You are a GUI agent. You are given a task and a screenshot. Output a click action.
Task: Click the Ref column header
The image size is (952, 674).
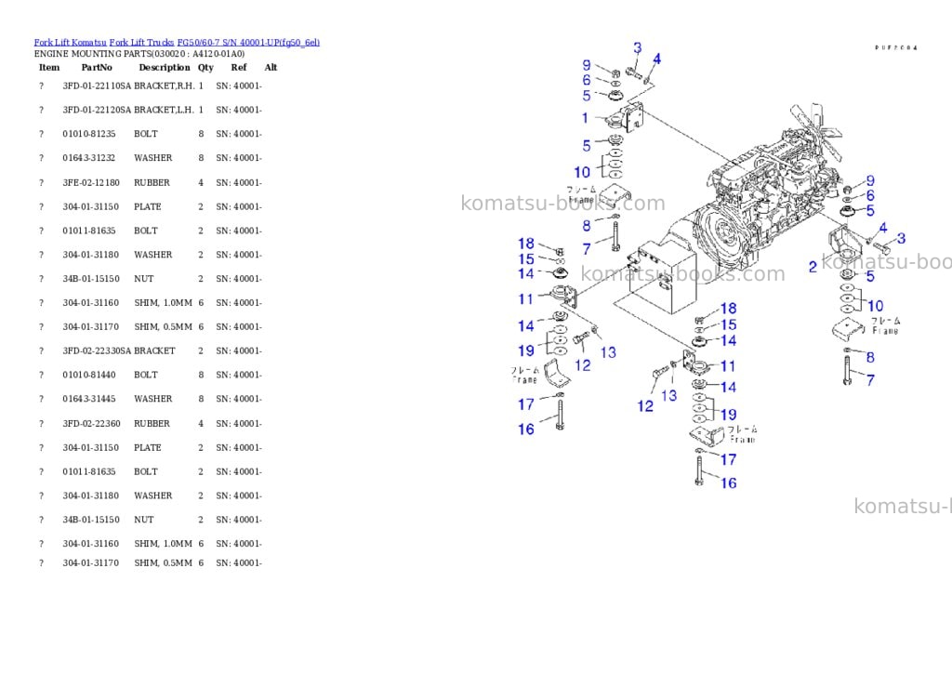(239, 67)
